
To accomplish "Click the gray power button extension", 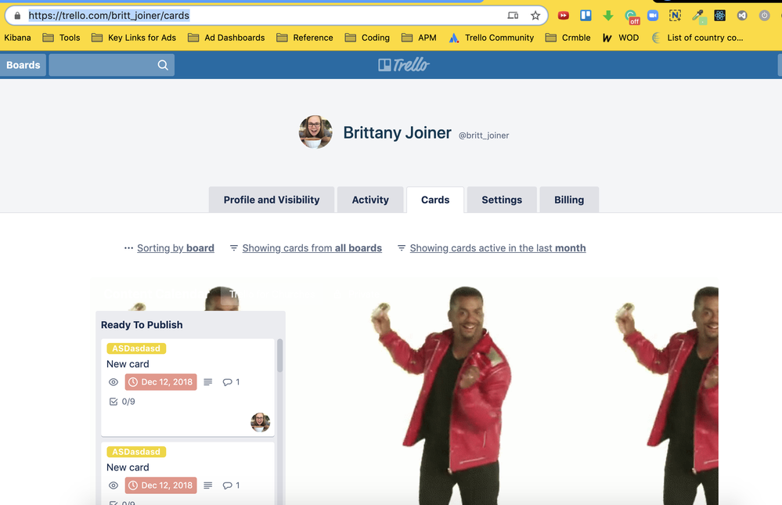I will pos(764,16).
